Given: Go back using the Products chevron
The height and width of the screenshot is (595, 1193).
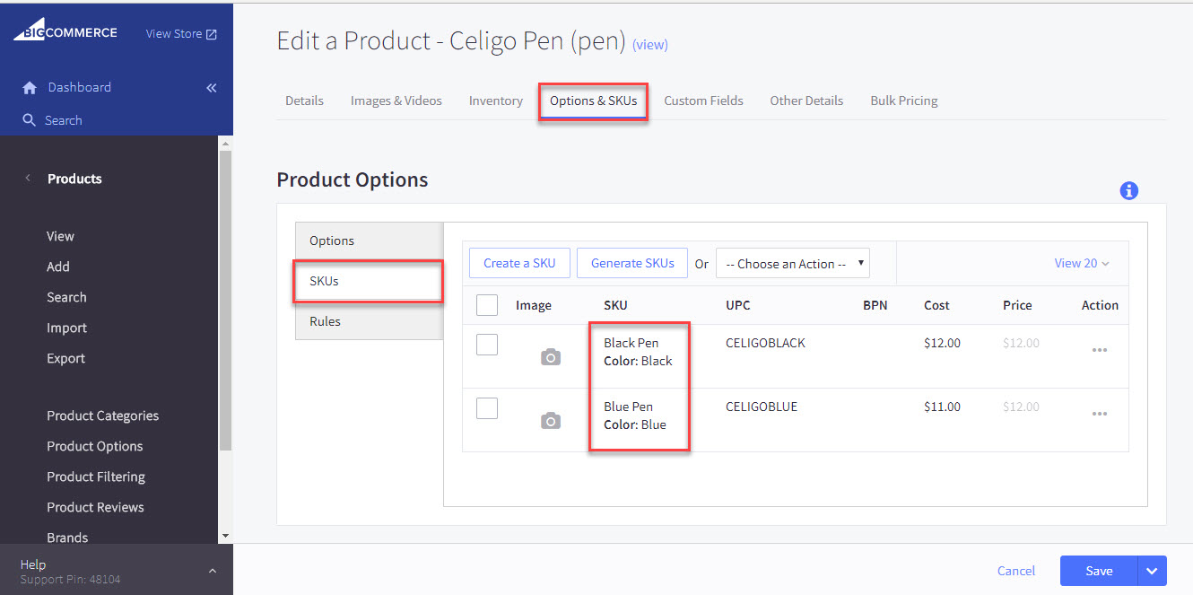Looking at the screenshot, I should click(28, 179).
